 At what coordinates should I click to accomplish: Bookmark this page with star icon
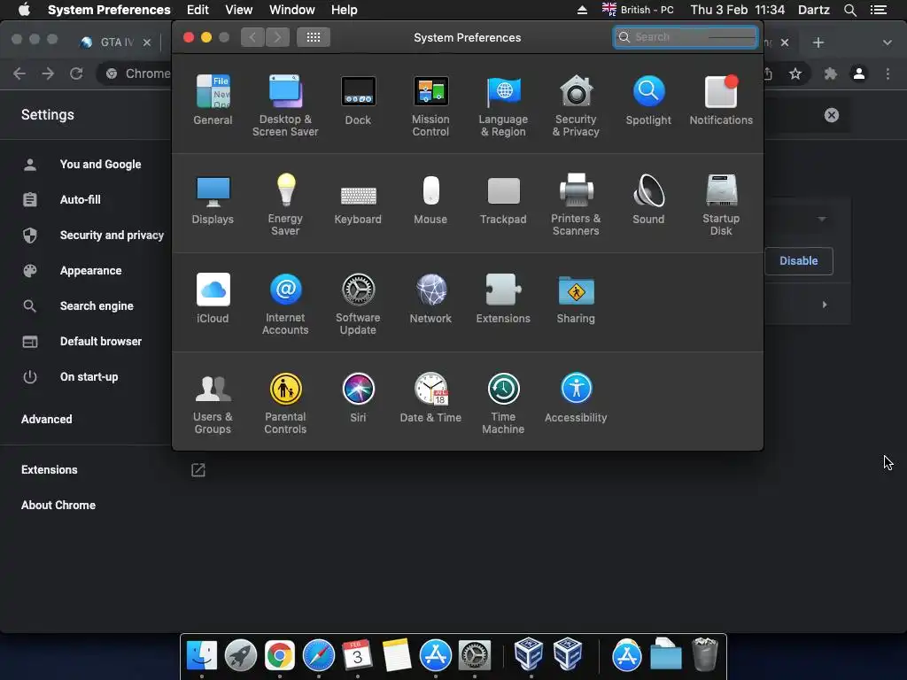[x=795, y=73]
